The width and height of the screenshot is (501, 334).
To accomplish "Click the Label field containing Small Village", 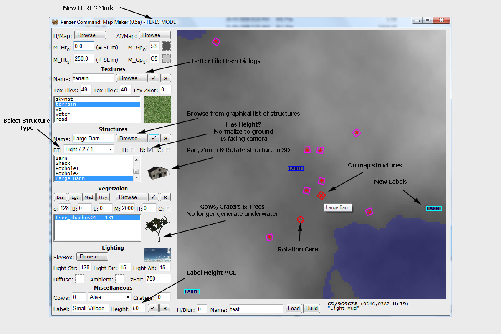I will point(90,308).
